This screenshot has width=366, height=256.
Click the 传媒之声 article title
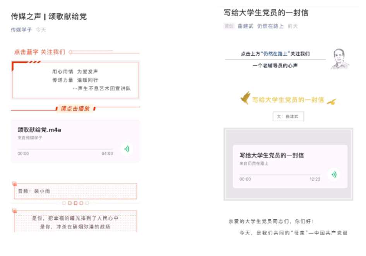(49, 17)
